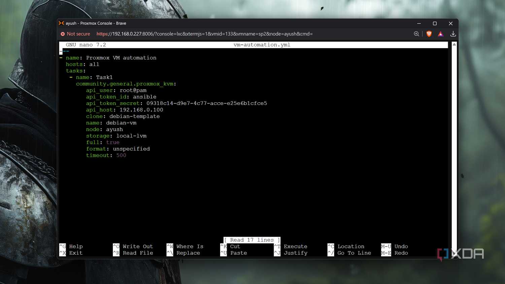Click the api_host 192.168.0.100 line
This screenshot has width=505, height=284.
[125, 110]
